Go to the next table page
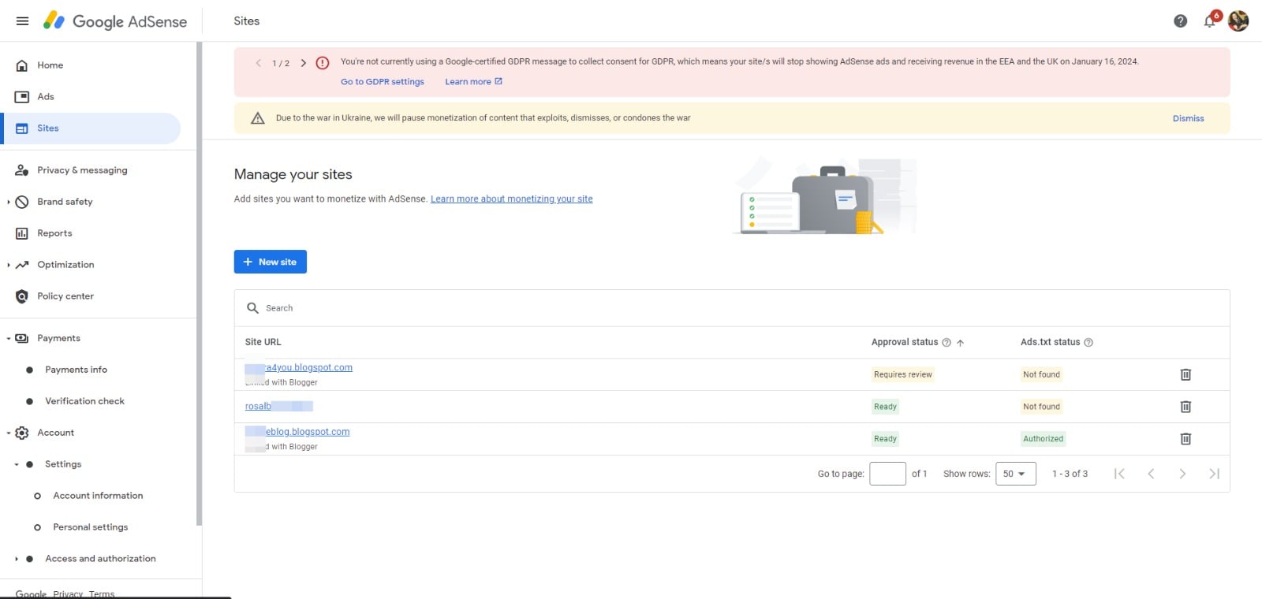 coord(1182,474)
